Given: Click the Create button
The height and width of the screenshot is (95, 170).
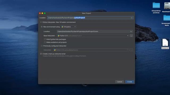Looking at the screenshot, I should (x=130, y=82).
